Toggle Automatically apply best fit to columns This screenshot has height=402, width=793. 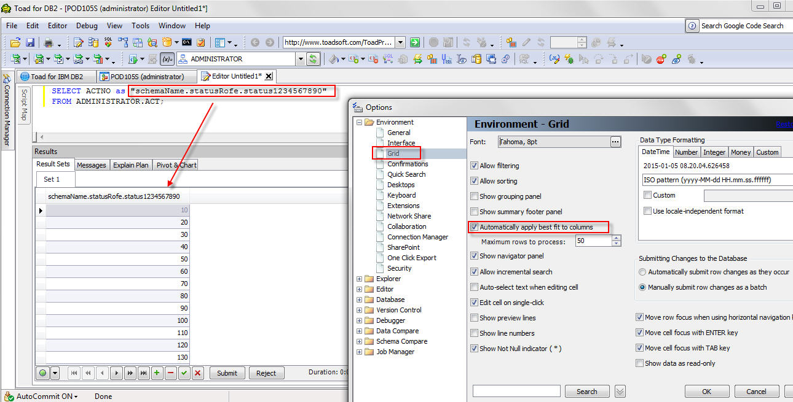[x=474, y=227]
